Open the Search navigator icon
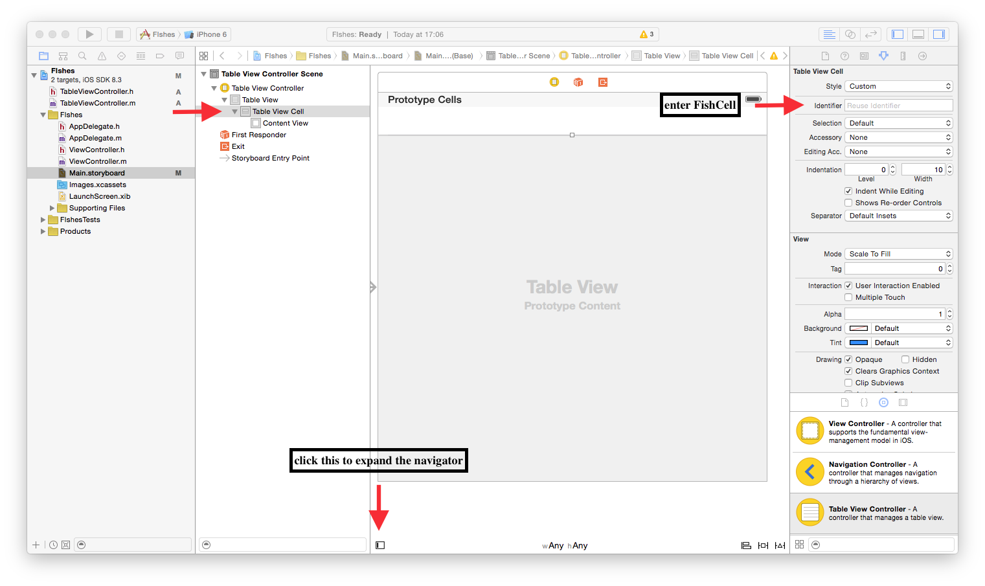 82,56
